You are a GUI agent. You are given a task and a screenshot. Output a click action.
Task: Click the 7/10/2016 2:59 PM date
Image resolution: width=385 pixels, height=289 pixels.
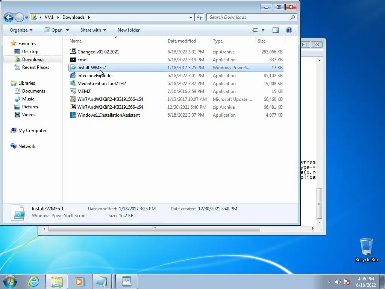click(x=186, y=91)
